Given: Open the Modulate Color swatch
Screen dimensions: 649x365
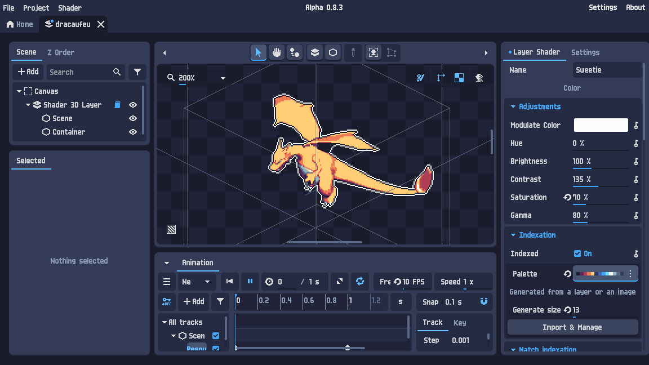Looking at the screenshot, I should click(601, 125).
